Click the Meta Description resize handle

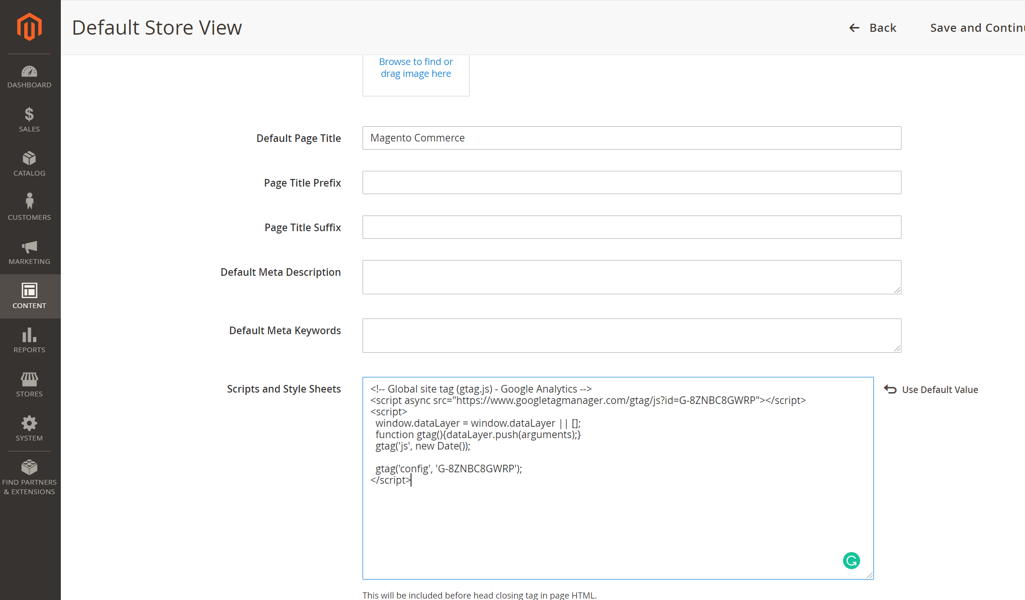[x=897, y=290]
